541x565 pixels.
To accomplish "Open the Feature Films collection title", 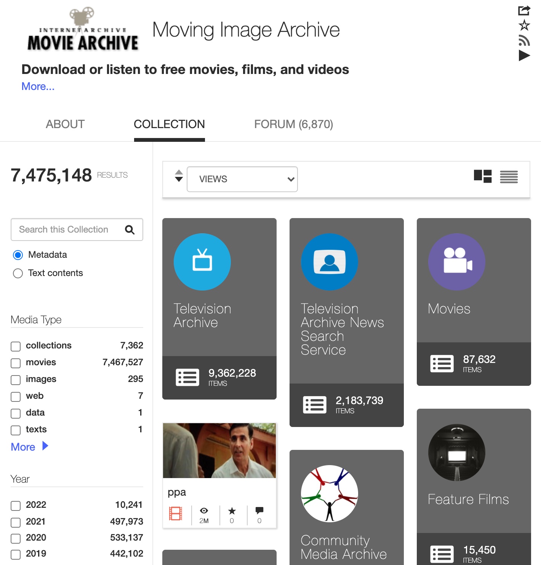I will (468, 499).
